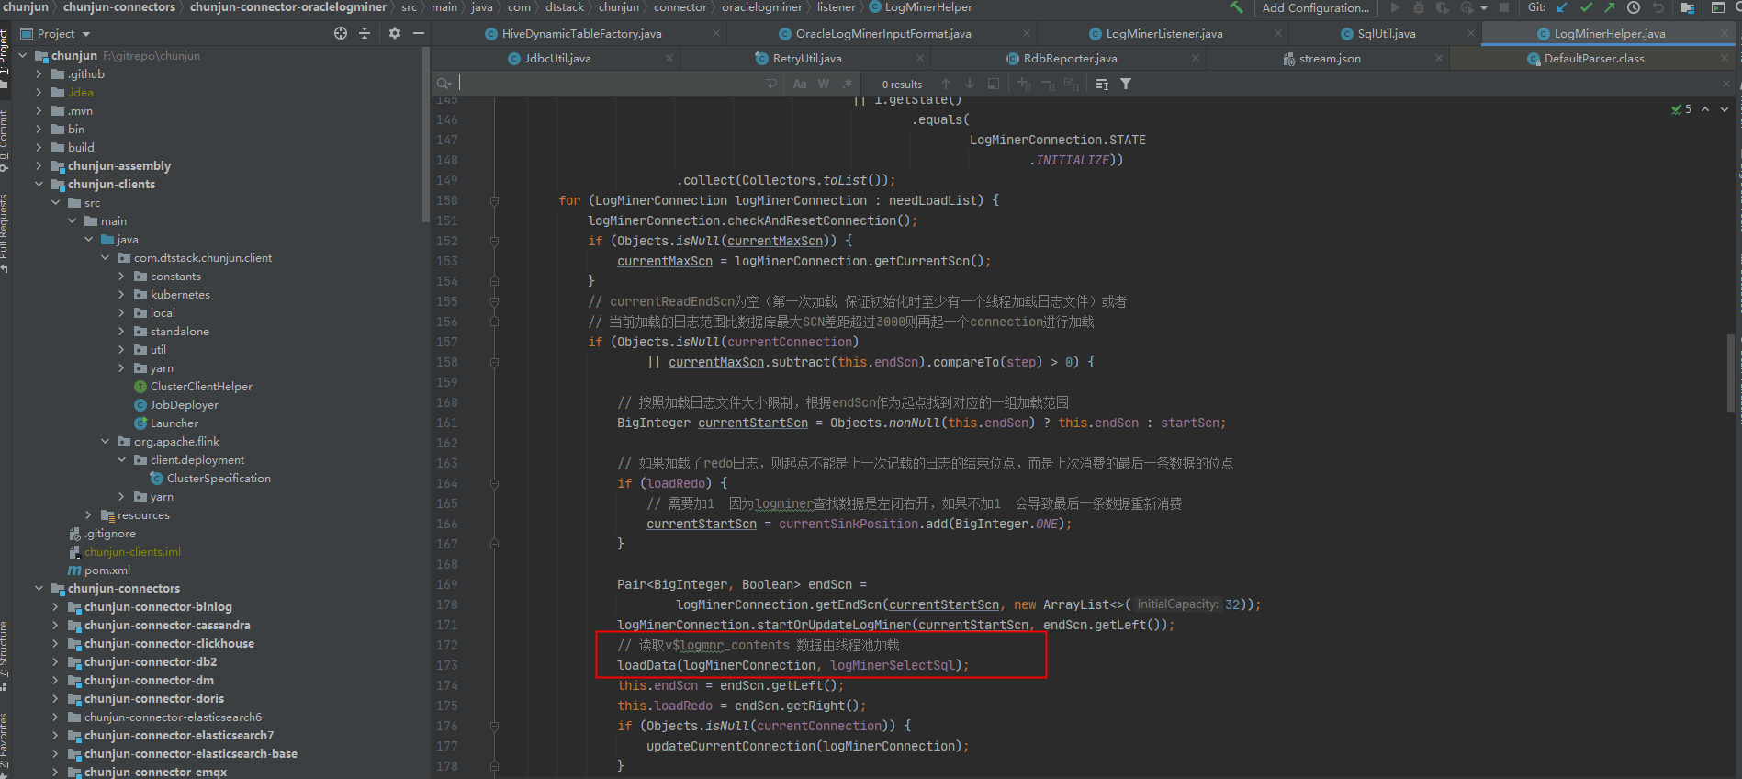Click the New Line icon in search field

tap(771, 84)
